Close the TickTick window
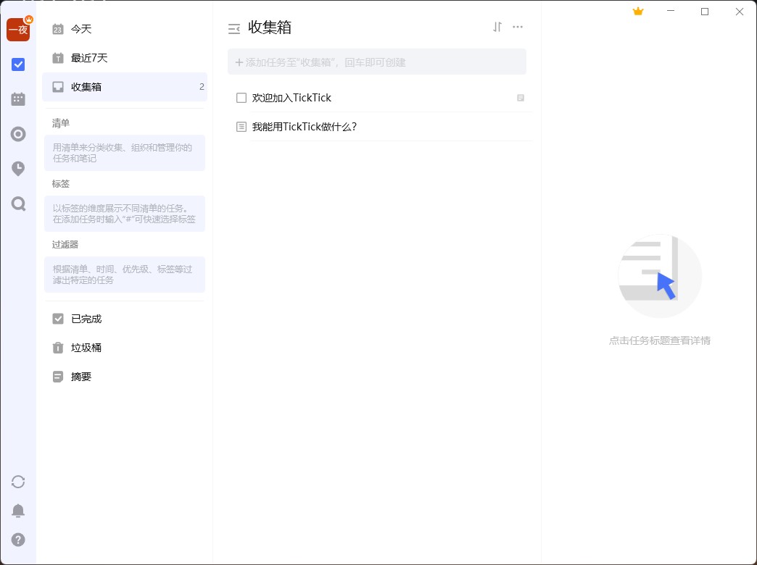 (740, 12)
